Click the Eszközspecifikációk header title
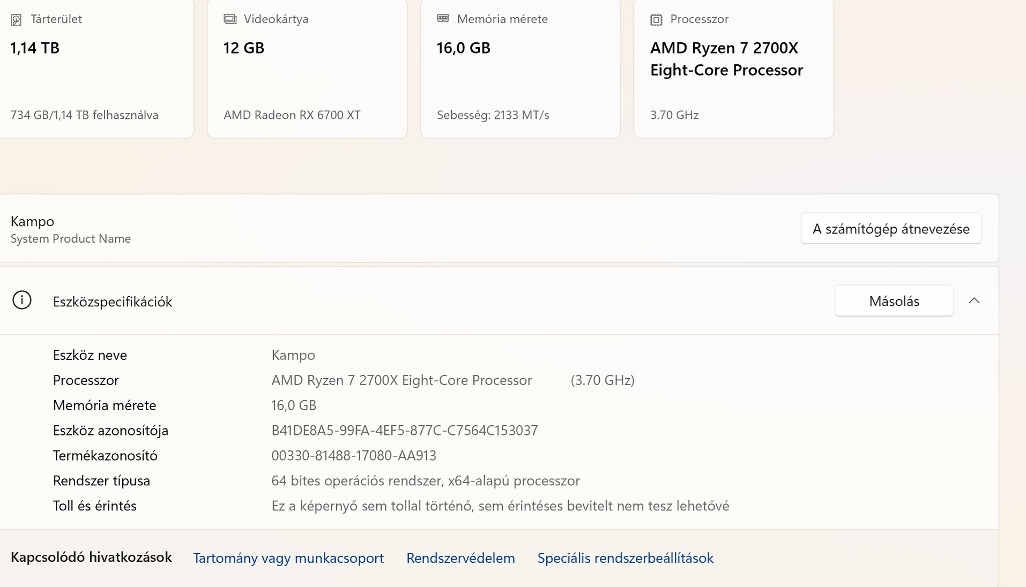This screenshot has width=1026, height=587. click(113, 302)
